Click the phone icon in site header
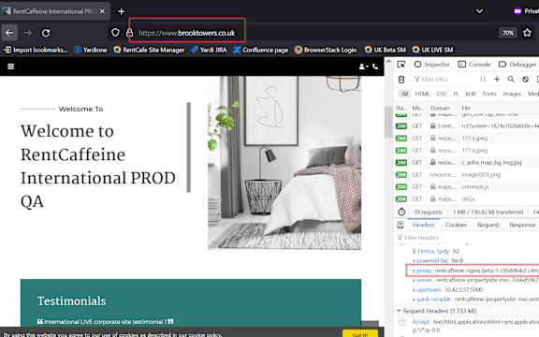 (x=375, y=66)
